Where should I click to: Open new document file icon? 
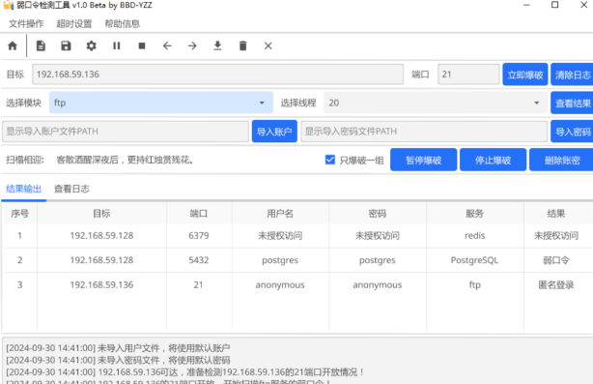point(41,45)
